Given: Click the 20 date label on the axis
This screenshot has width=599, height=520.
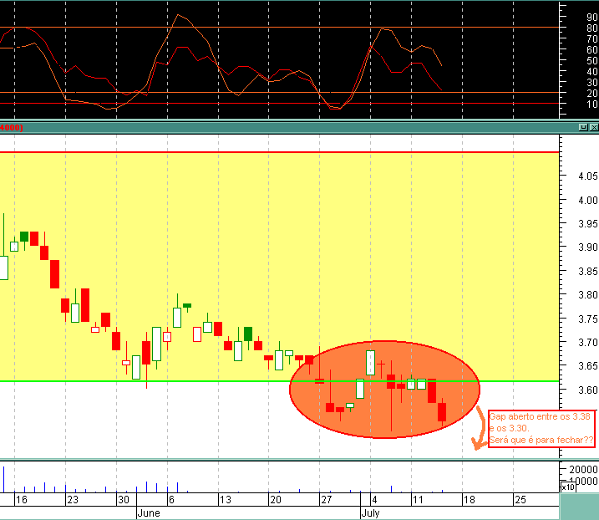Looking at the screenshot, I should [276, 500].
